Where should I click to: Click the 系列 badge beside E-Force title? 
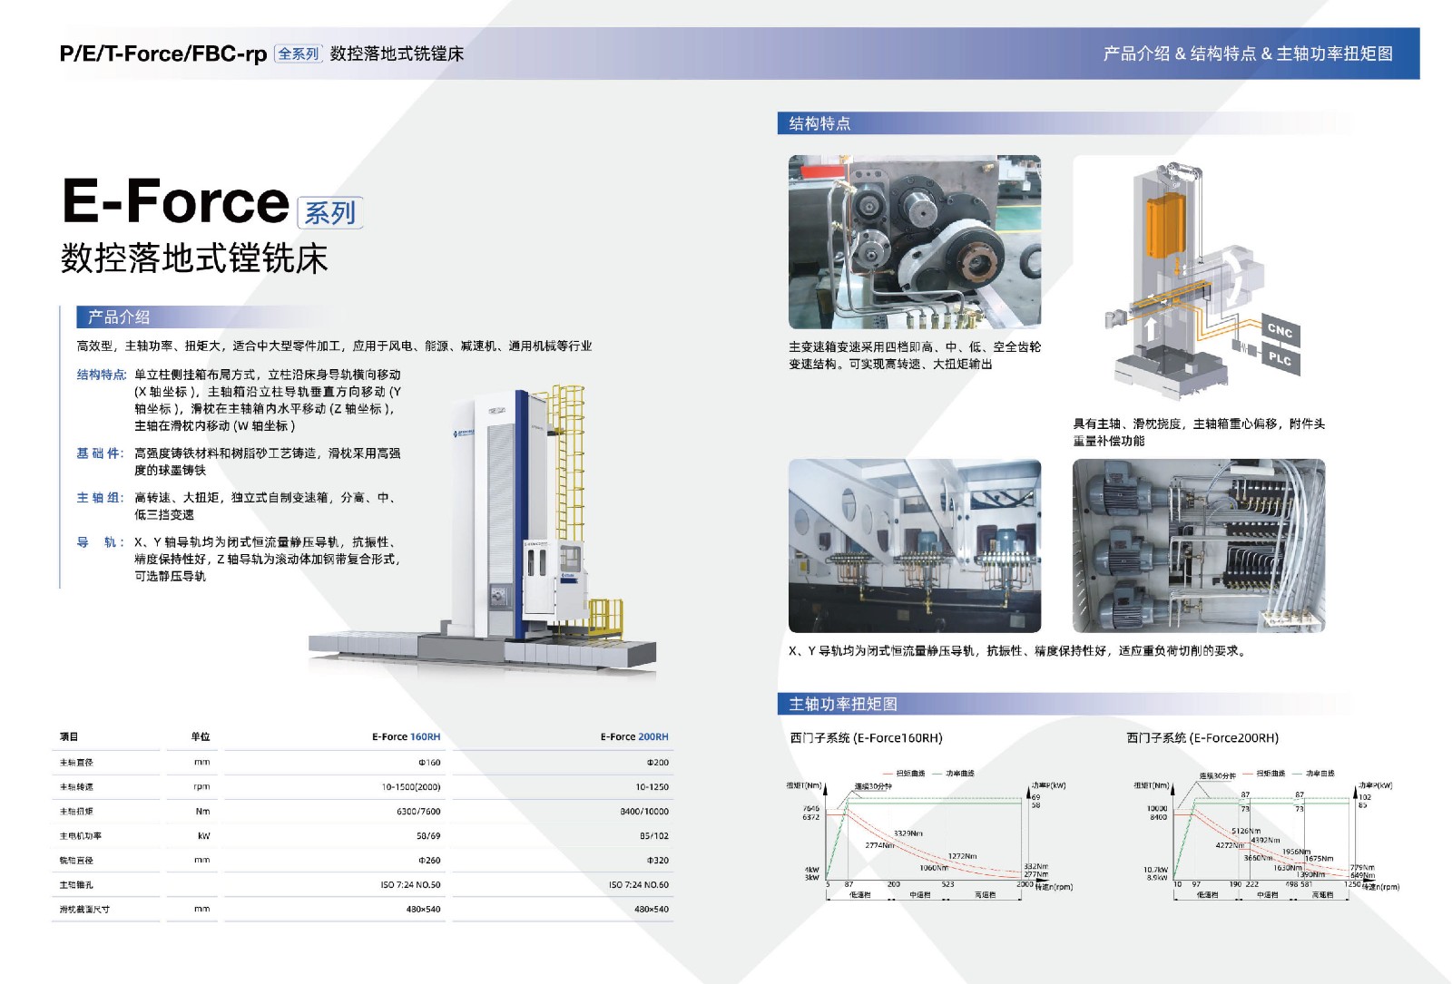[329, 213]
